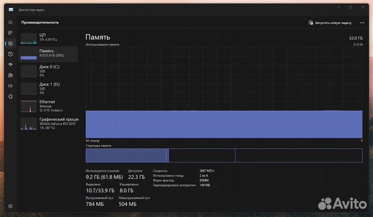
Task: Maximize the Task Manager window
Action: tap(350, 7)
